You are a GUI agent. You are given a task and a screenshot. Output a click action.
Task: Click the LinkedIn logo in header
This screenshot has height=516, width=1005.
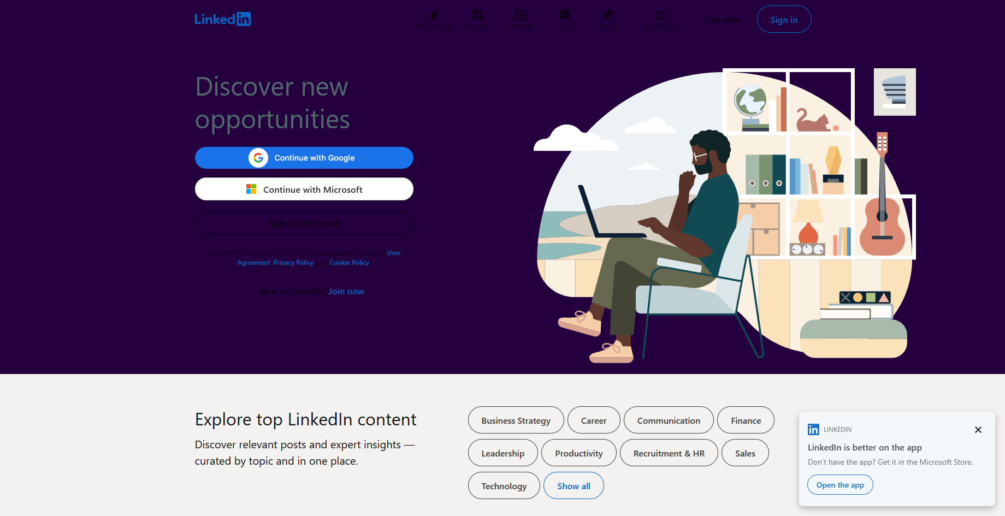click(x=223, y=19)
